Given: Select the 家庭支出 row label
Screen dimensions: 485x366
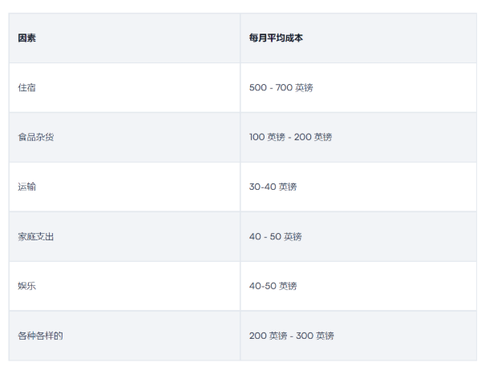Looking at the screenshot, I should tap(36, 236).
